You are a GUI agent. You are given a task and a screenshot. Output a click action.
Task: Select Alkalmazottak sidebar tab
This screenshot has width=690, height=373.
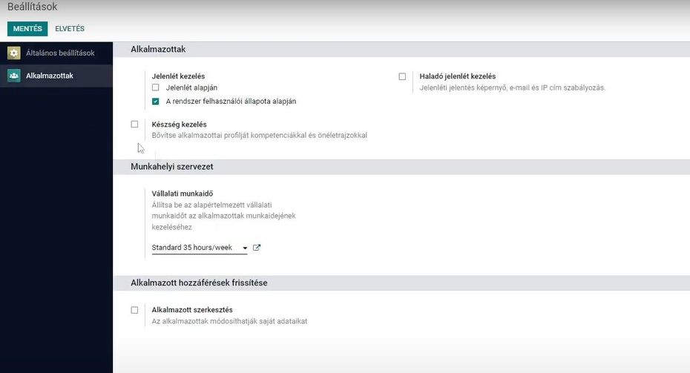pyautogui.click(x=56, y=76)
